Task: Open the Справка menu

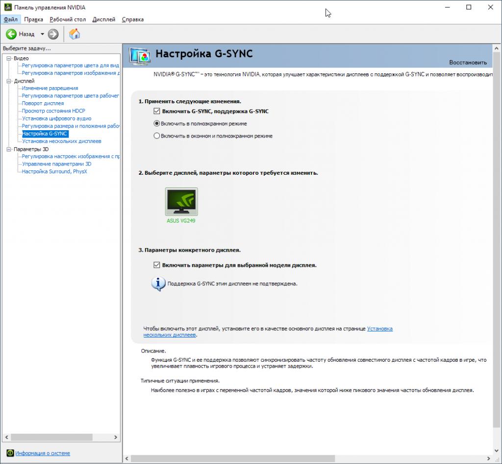Action: [132, 20]
